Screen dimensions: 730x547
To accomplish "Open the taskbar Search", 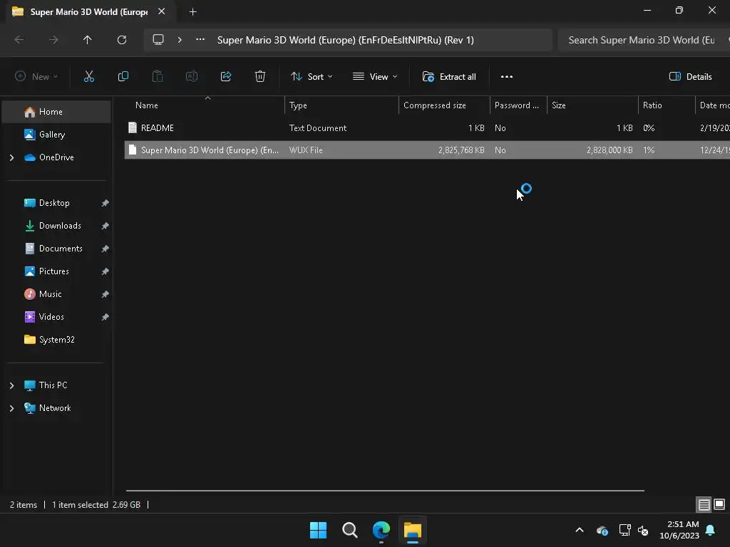I will [x=349, y=530].
